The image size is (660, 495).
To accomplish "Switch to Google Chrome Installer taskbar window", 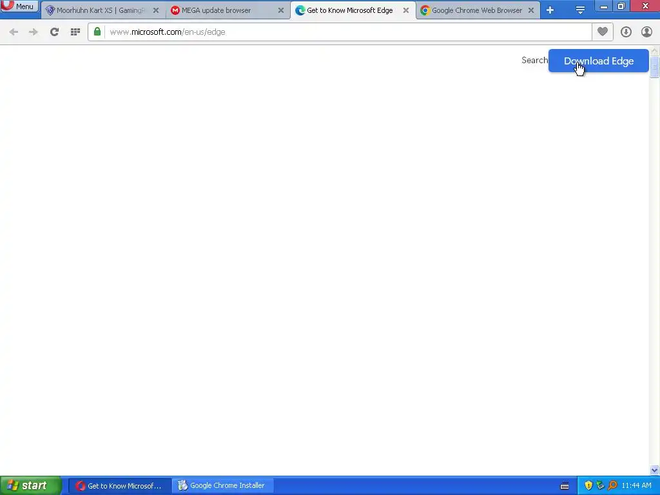I will pyautogui.click(x=223, y=486).
